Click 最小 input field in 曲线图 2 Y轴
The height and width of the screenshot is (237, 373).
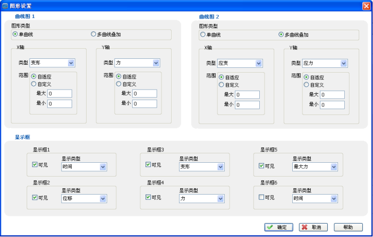(332, 105)
